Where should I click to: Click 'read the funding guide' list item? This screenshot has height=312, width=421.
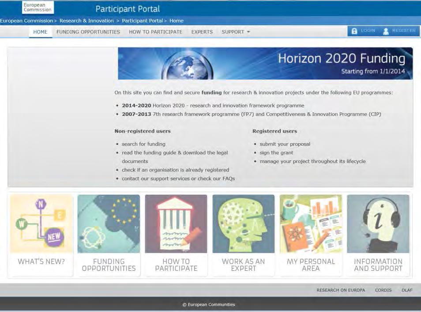coord(175,157)
